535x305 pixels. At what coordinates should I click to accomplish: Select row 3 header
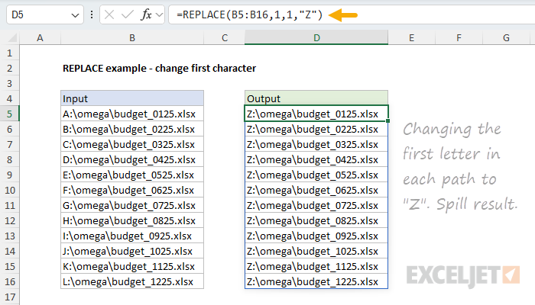[x=9, y=83]
